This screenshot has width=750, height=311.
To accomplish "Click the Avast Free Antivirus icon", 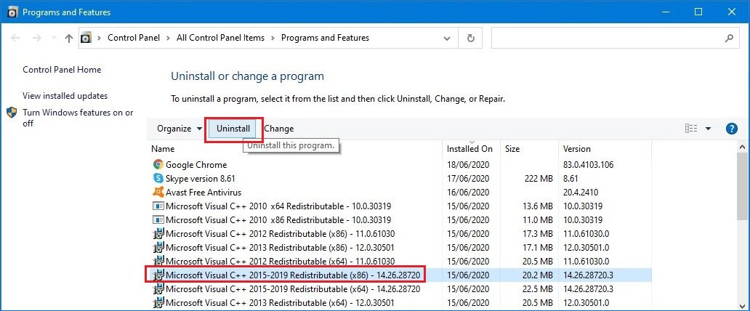I will tap(158, 193).
